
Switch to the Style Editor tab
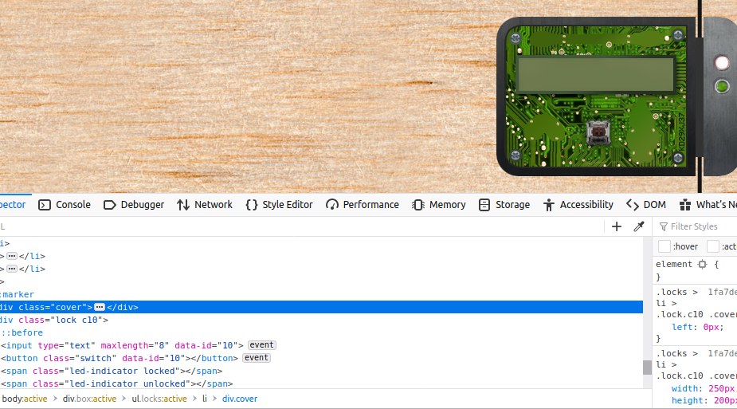(279, 204)
